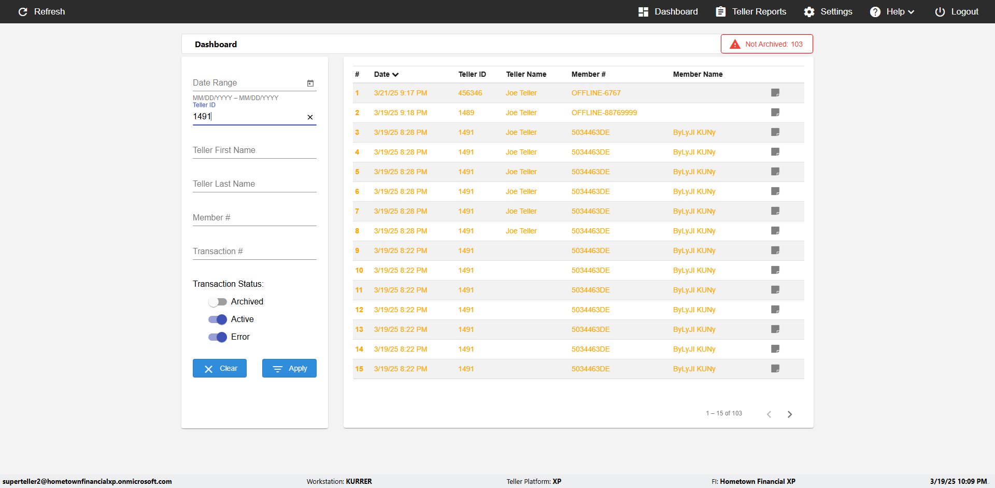Click the Refresh icon in top bar
This screenshot has height=488, width=995.
(23, 11)
